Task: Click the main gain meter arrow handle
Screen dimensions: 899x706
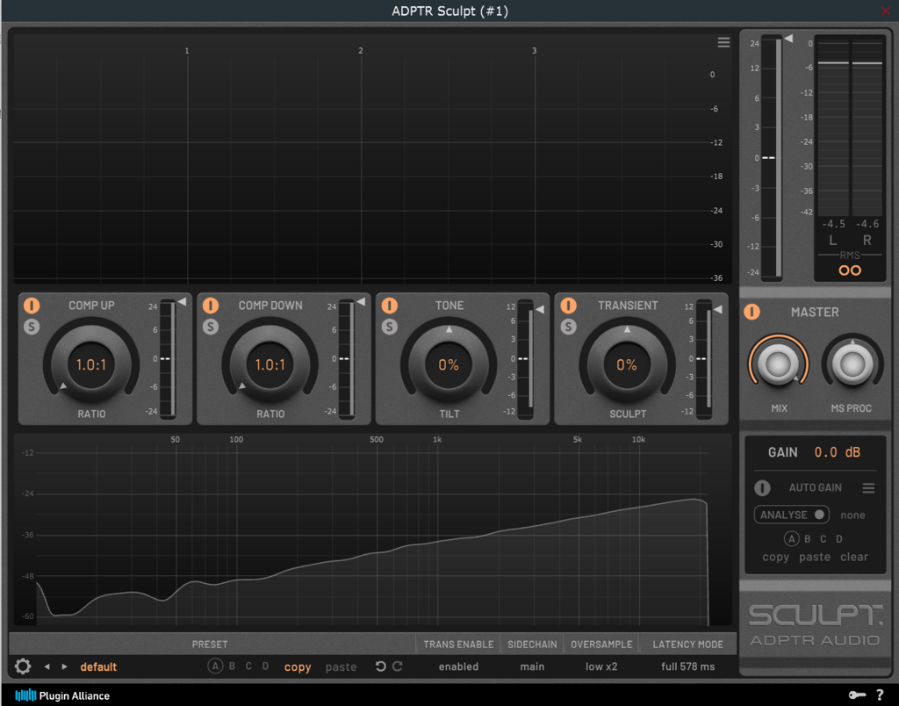Action: pyautogui.click(x=789, y=39)
